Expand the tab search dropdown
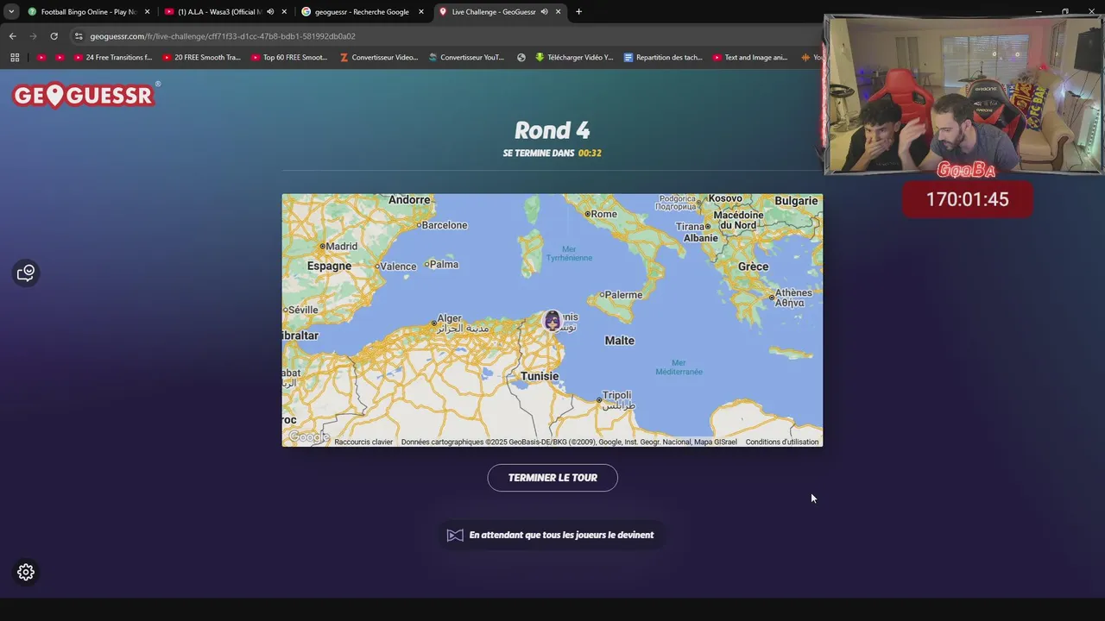This screenshot has width=1105, height=621. tap(11, 12)
